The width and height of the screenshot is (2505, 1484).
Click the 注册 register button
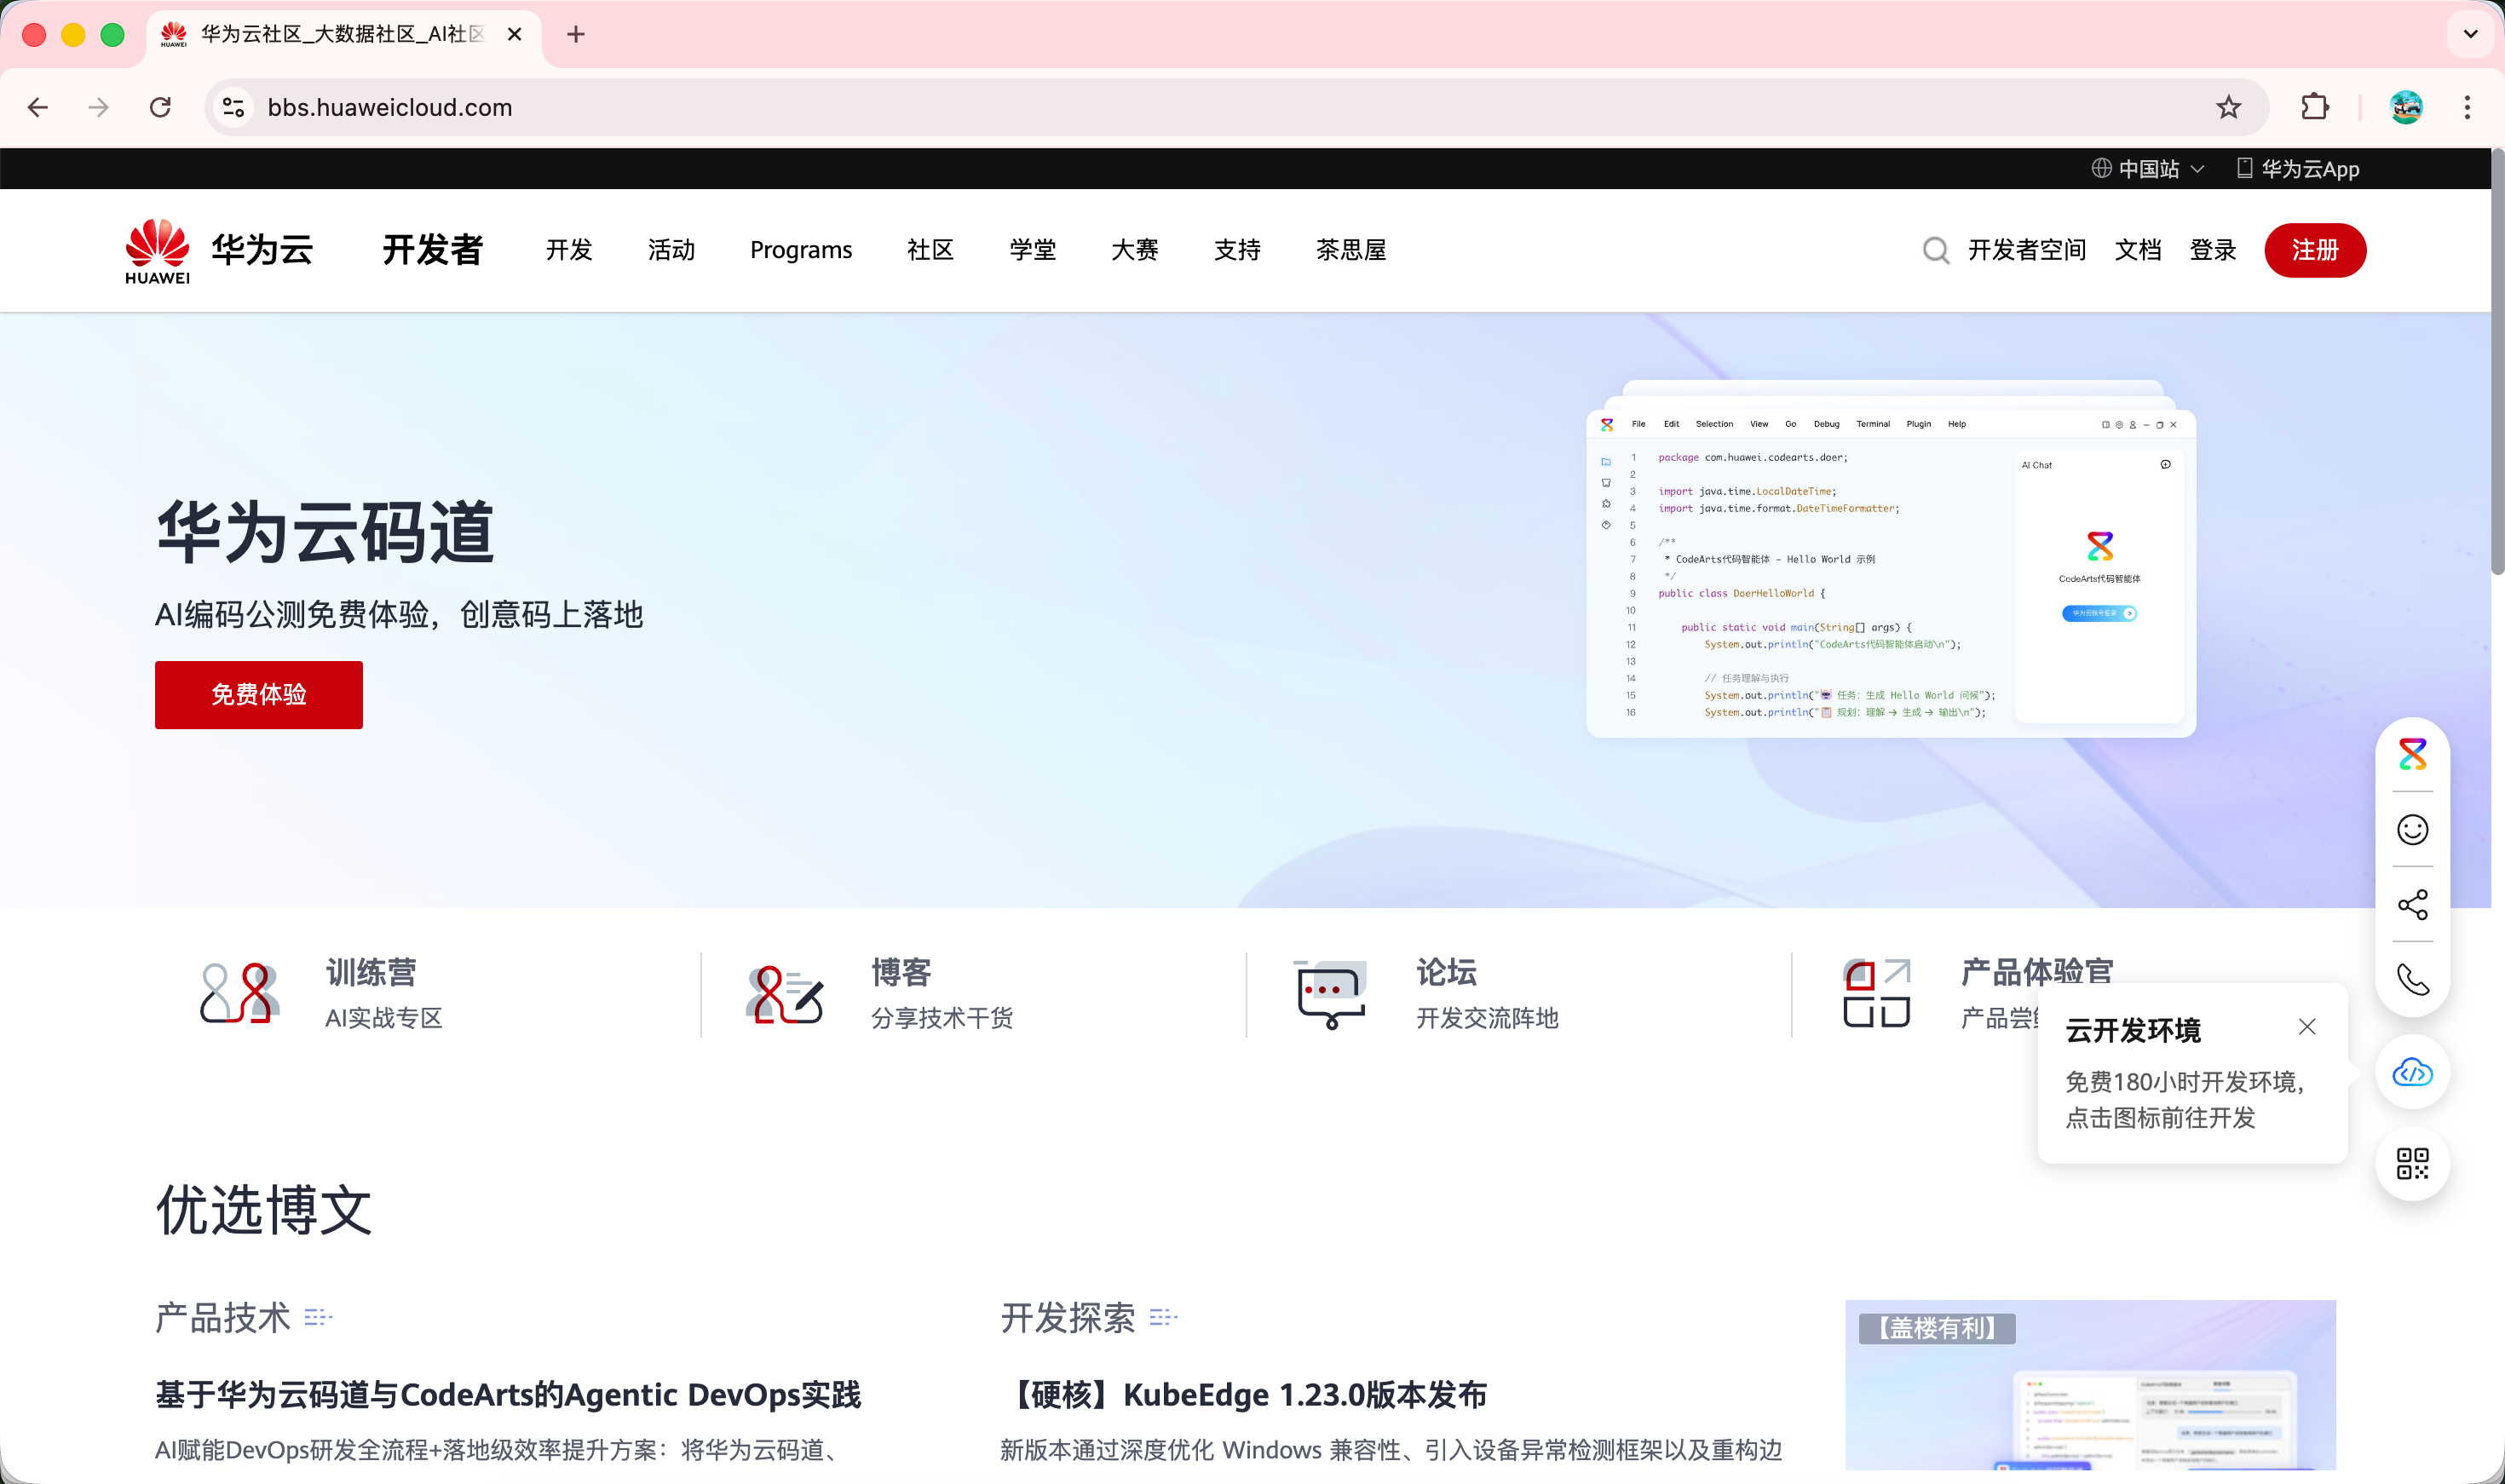point(2314,250)
